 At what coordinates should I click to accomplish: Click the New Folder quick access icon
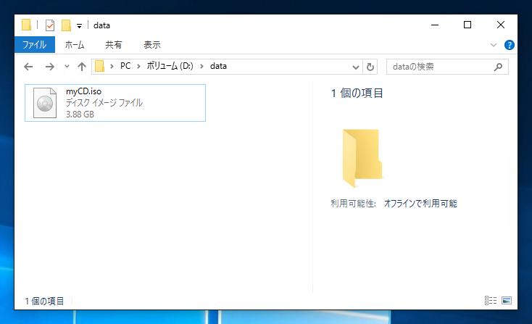[66, 25]
